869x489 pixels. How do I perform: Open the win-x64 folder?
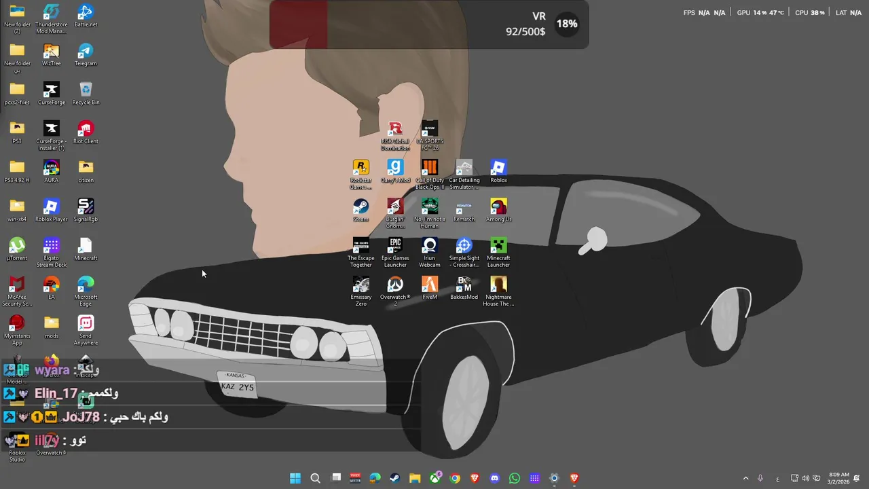[x=17, y=210]
